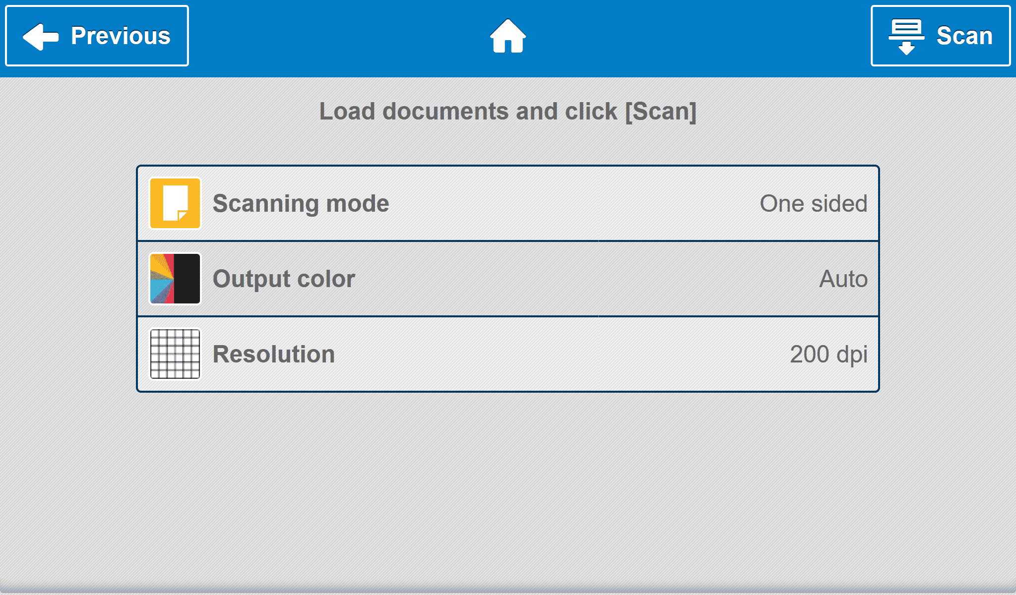1016x595 pixels.
Task: Click the Resolution label text
Action: coord(273,354)
